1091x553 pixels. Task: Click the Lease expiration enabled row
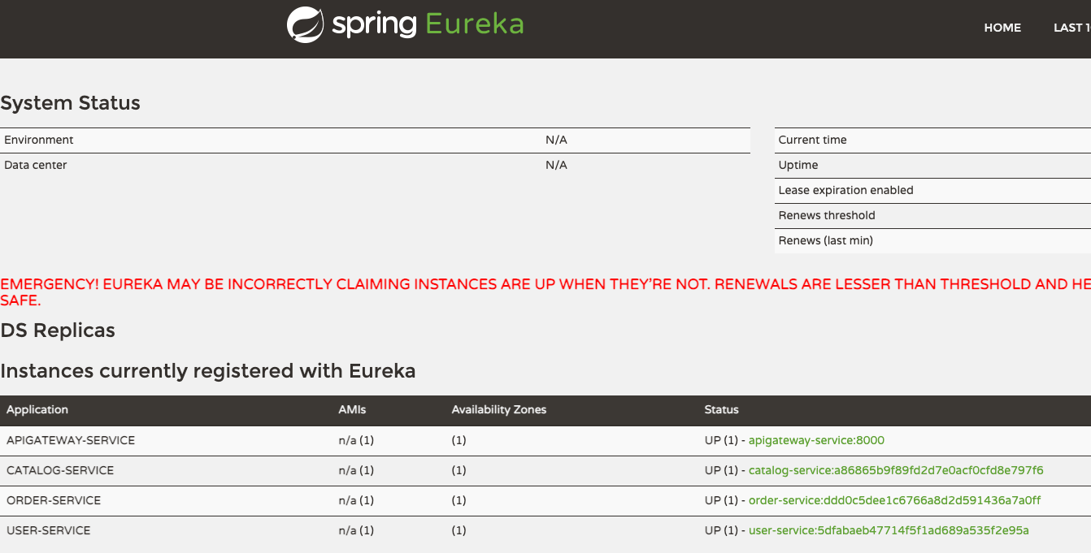coord(845,190)
